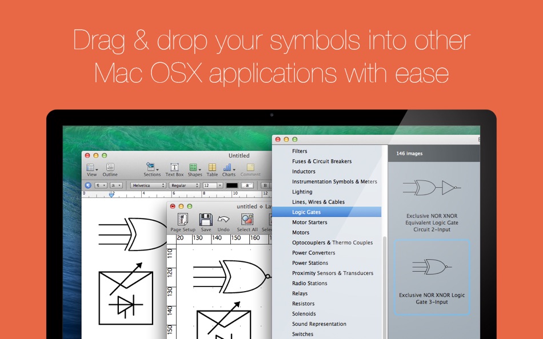Open the Helvetica font family dropdown
This screenshot has width=543, height=339.
coord(148,185)
